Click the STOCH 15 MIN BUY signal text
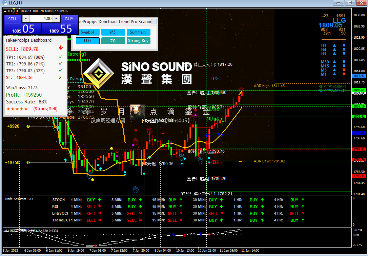This screenshot has width=368, height=256. pyautogui.click(x=172, y=200)
